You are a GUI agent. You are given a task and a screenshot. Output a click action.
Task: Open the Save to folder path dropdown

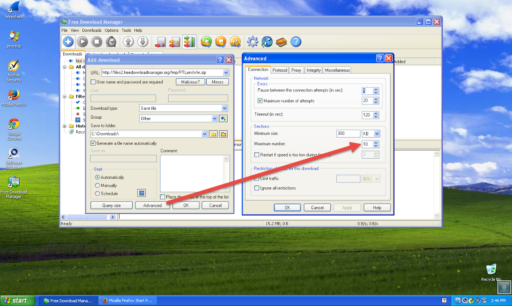point(204,134)
